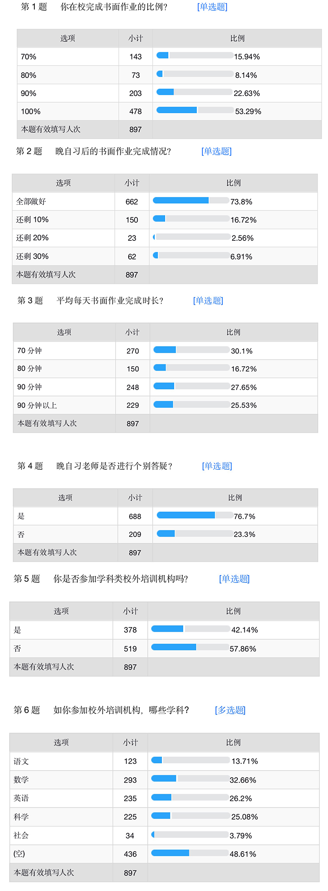
Task: Click the 小计 column header in question 1
Action: tap(136, 39)
